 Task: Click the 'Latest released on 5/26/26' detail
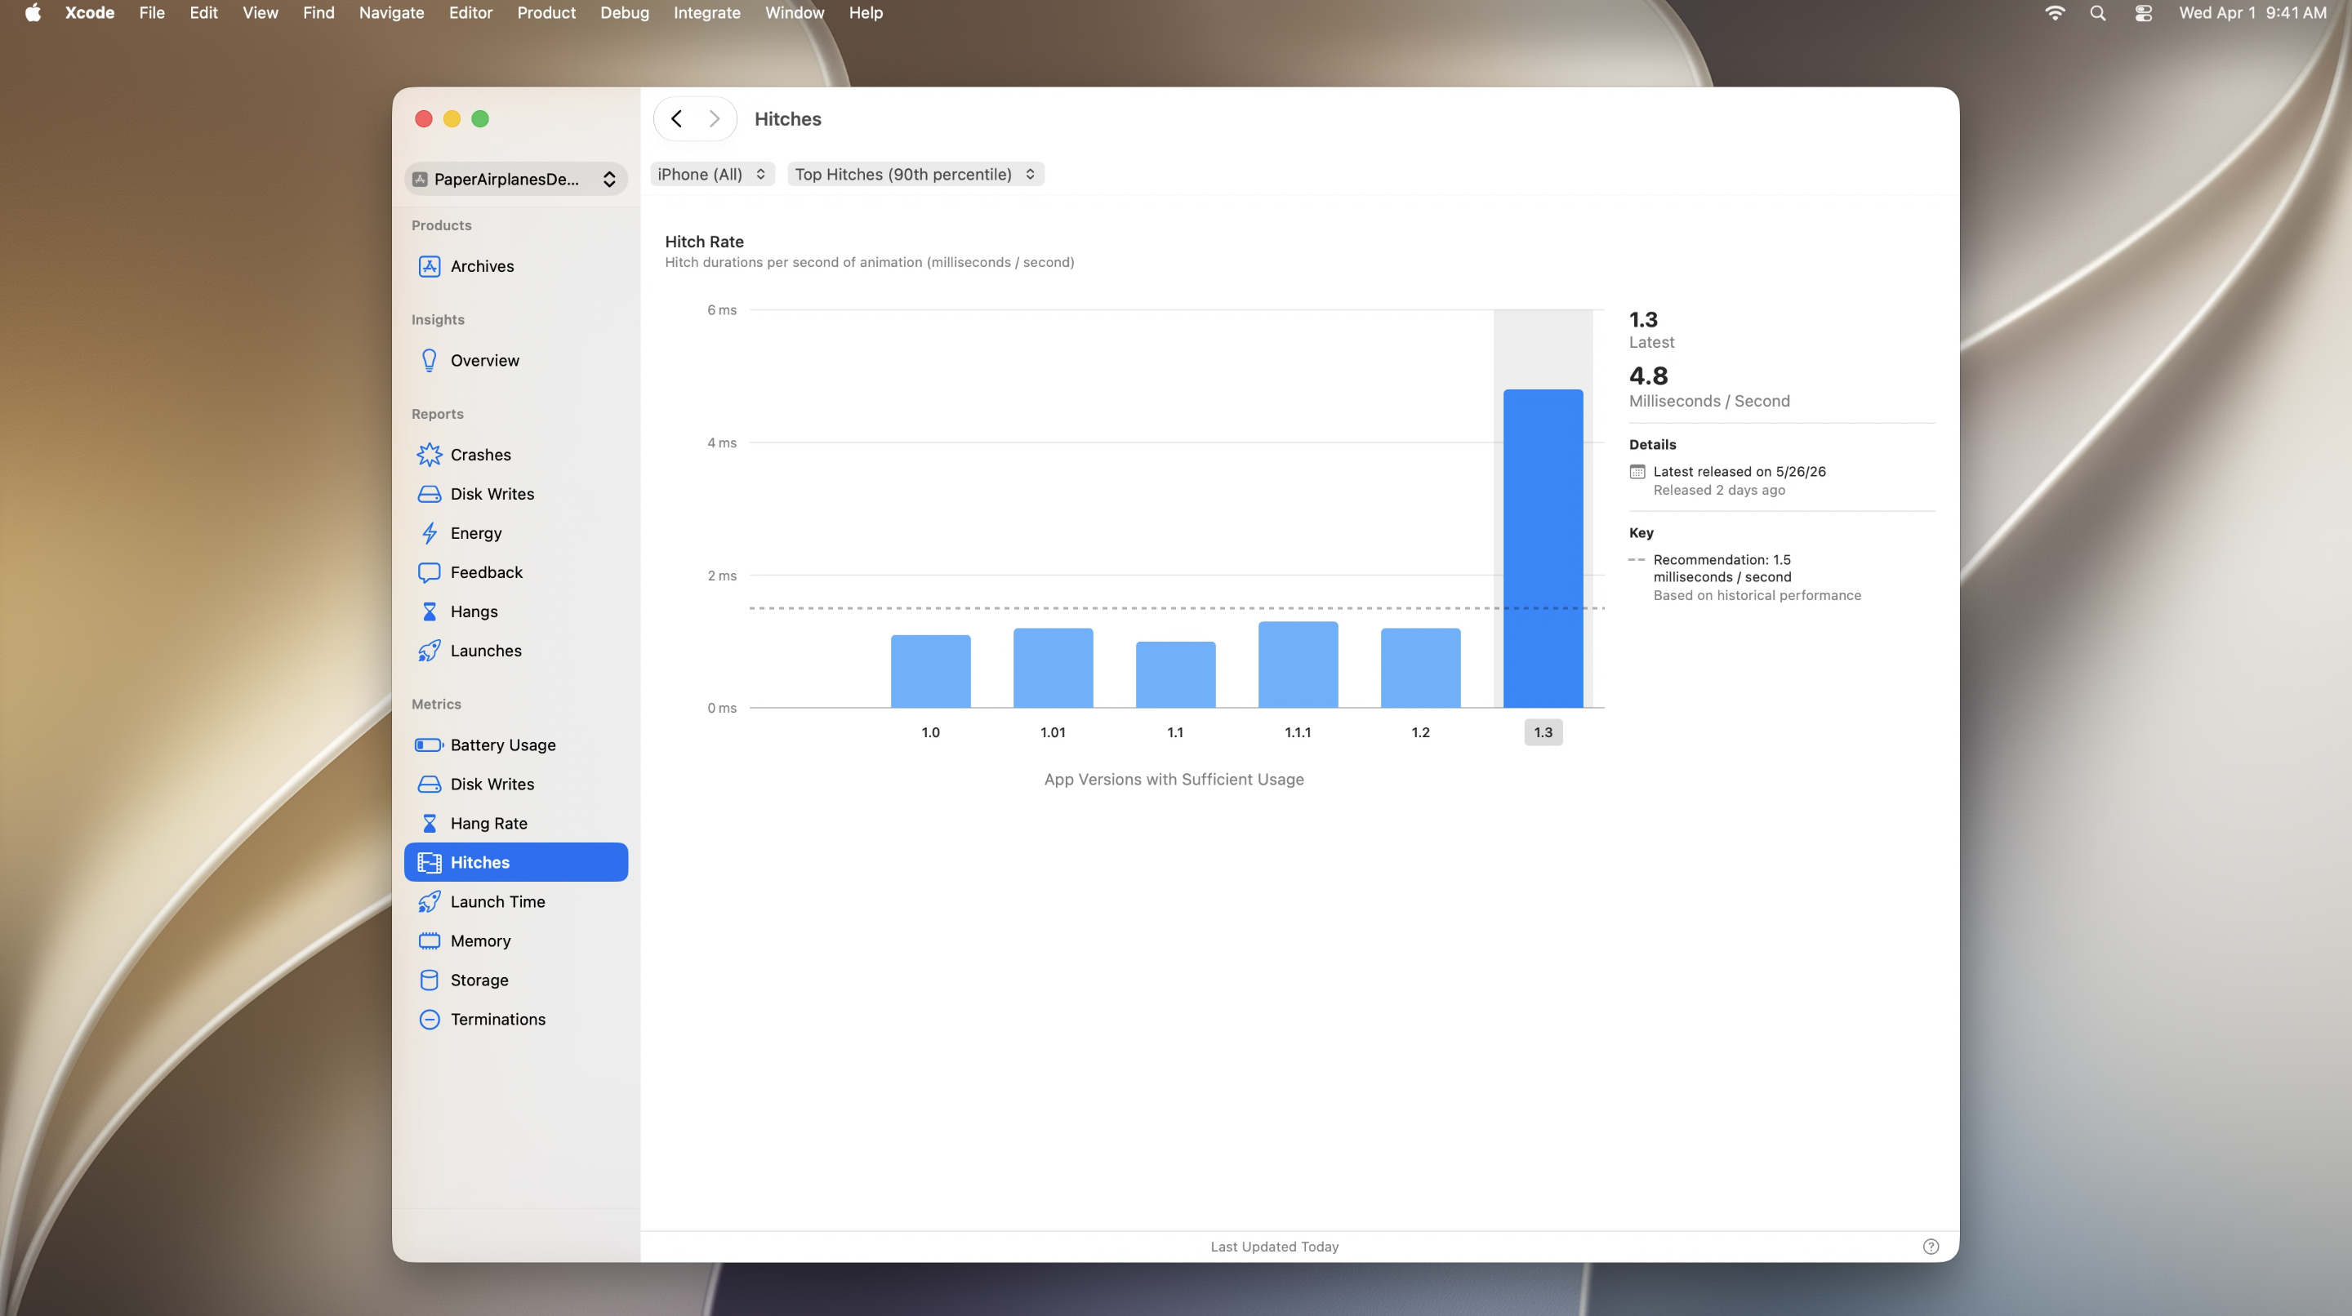(1739, 471)
